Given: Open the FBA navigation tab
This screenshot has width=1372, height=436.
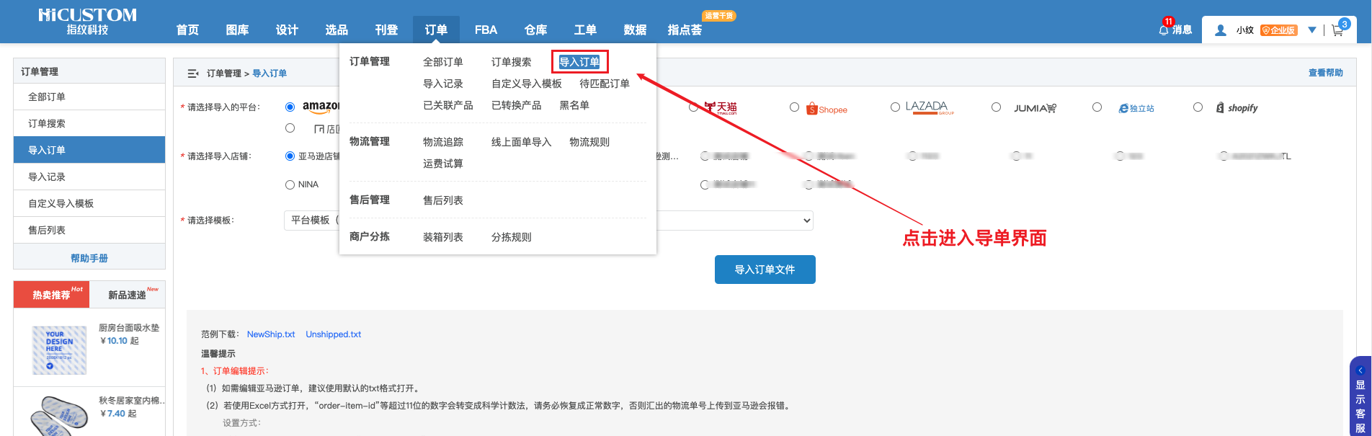Looking at the screenshot, I should pyautogui.click(x=486, y=30).
